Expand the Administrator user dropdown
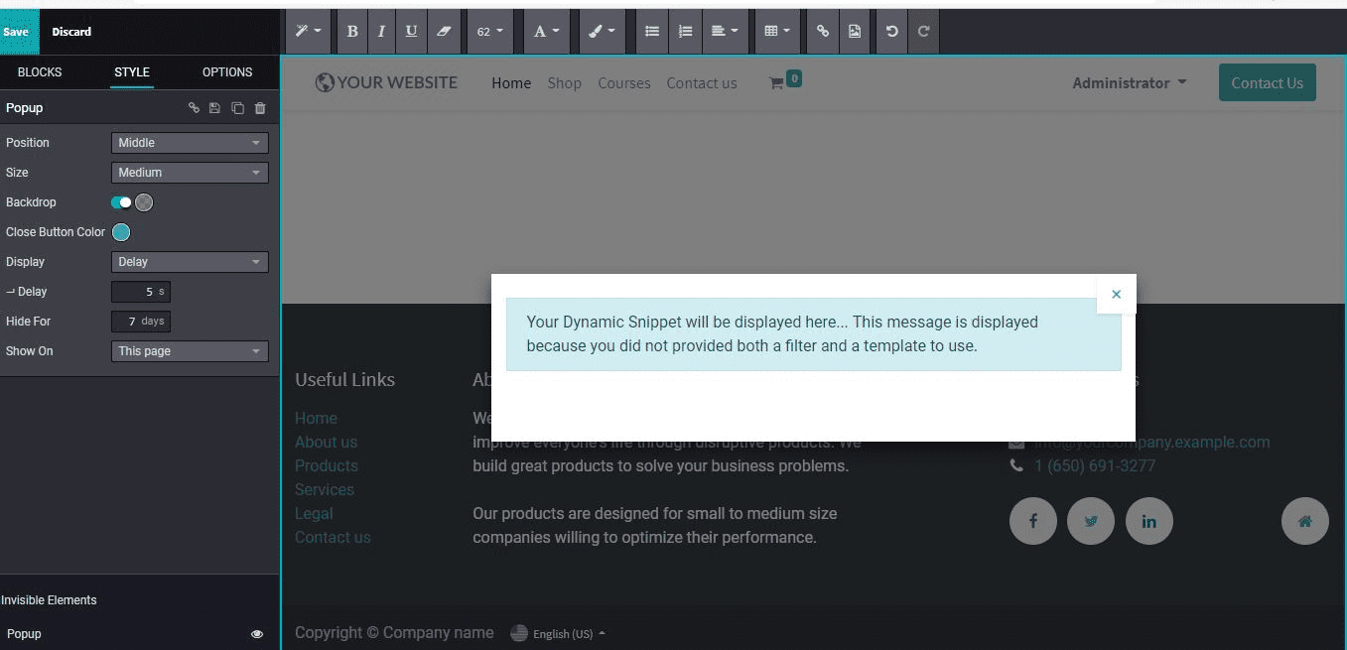Viewport: 1347px width, 650px height. 1130,83
